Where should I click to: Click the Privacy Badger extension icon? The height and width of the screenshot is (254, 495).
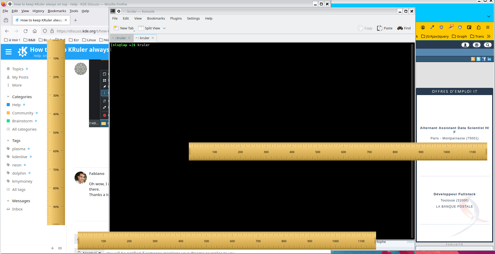coord(451,27)
